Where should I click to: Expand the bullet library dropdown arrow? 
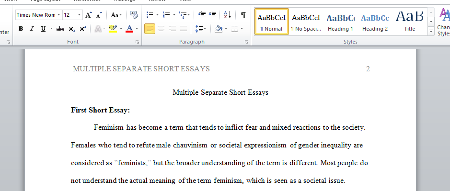(x=157, y=15)
